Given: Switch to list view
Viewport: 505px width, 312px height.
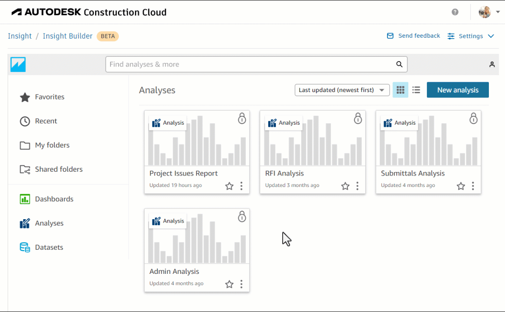Looking at the screenshot, I should pyautogui.click(x=416, y=90).
